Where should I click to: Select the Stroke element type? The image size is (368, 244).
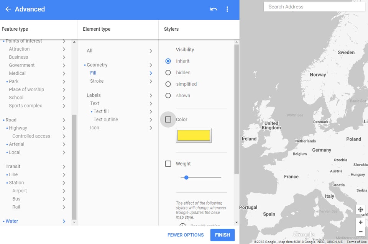(x=97, y=81)
